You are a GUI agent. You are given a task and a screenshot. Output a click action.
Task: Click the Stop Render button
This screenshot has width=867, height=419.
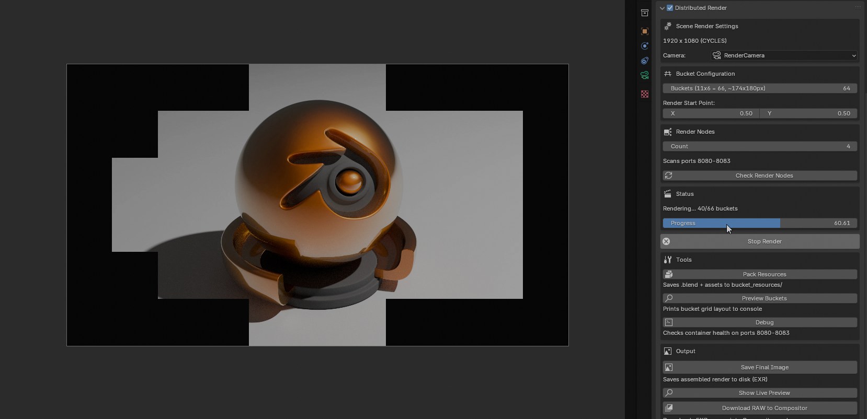(760, 241)
